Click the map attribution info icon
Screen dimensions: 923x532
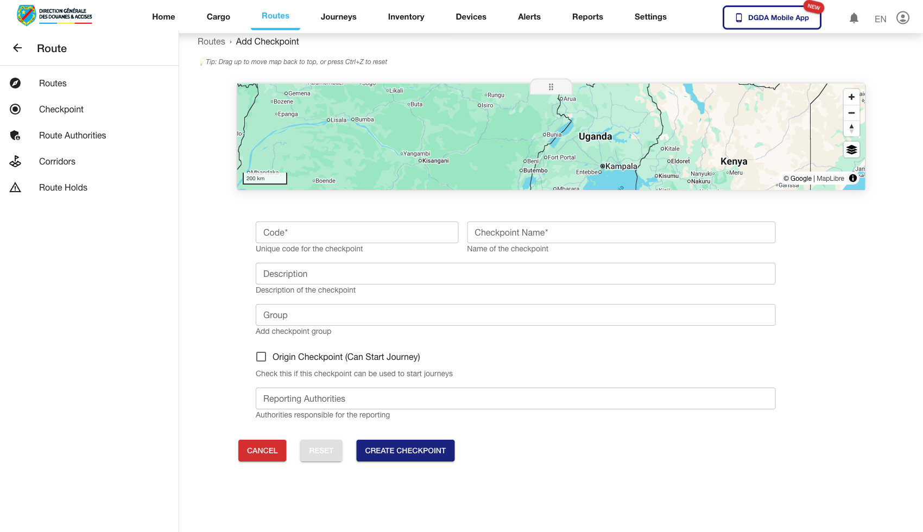coord(853,178)
